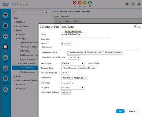Choose Initial Template radio button
This screenshot has width=142, height=117.
click(x=63, y=68)
